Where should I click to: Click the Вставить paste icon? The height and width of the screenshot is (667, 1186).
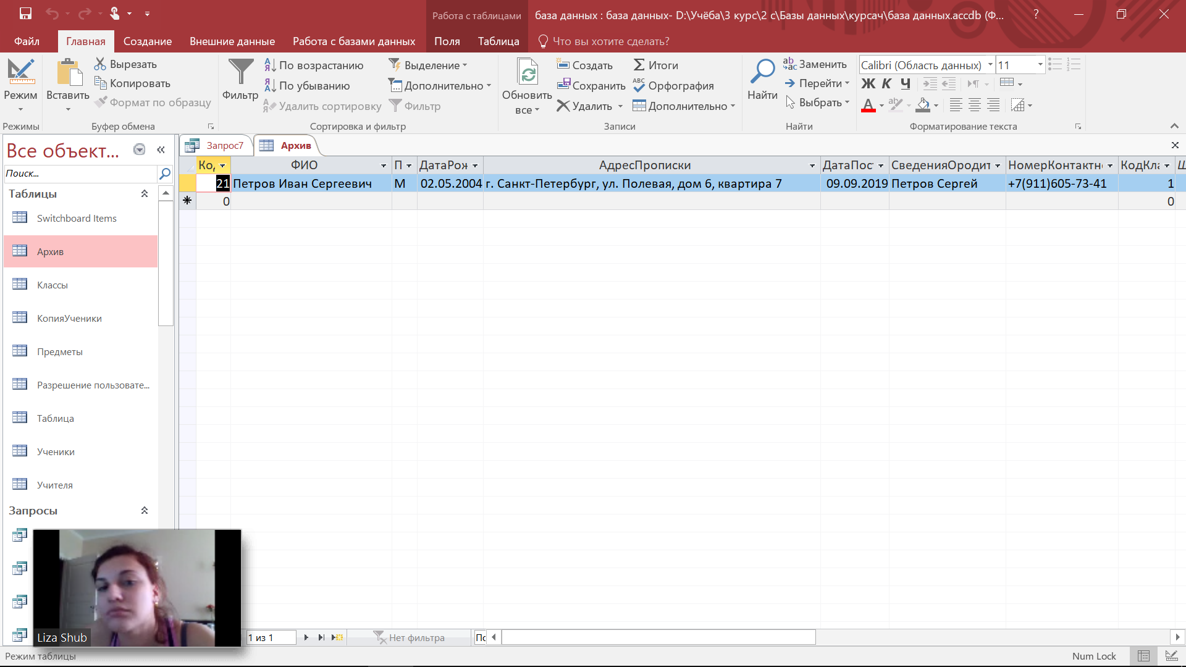(x=69, y=72)
